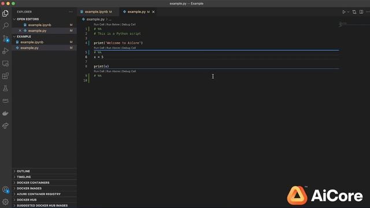This screenshot has width=370, height=208.
Task: Click Run Below above the first cell
Action: pyautogui.click(x=113, y=24)
